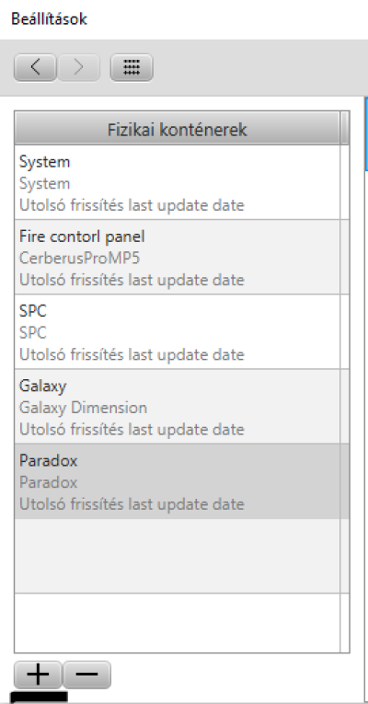Click the back navigation arrow button
The image size is (368, 704).
coord(35,68)
